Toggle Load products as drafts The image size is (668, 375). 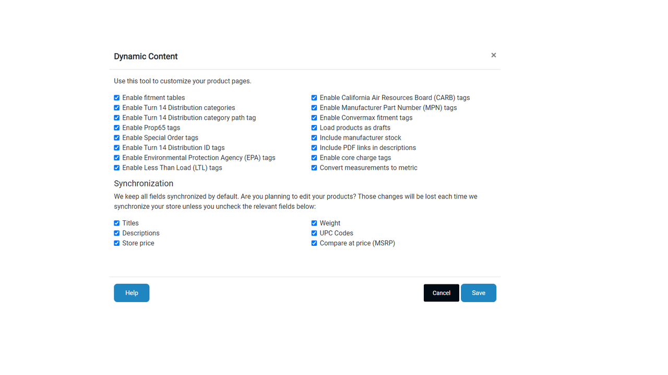[x=314, y=128]
